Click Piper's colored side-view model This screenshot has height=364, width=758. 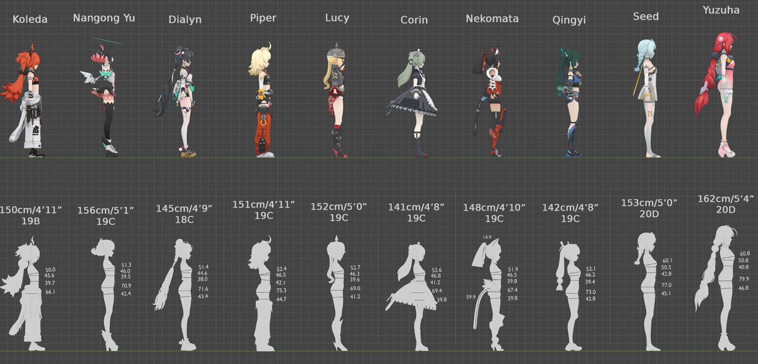tap(262, 101)
